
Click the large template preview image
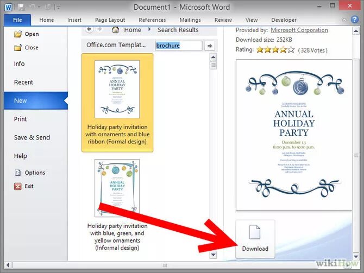pos(294,135)
